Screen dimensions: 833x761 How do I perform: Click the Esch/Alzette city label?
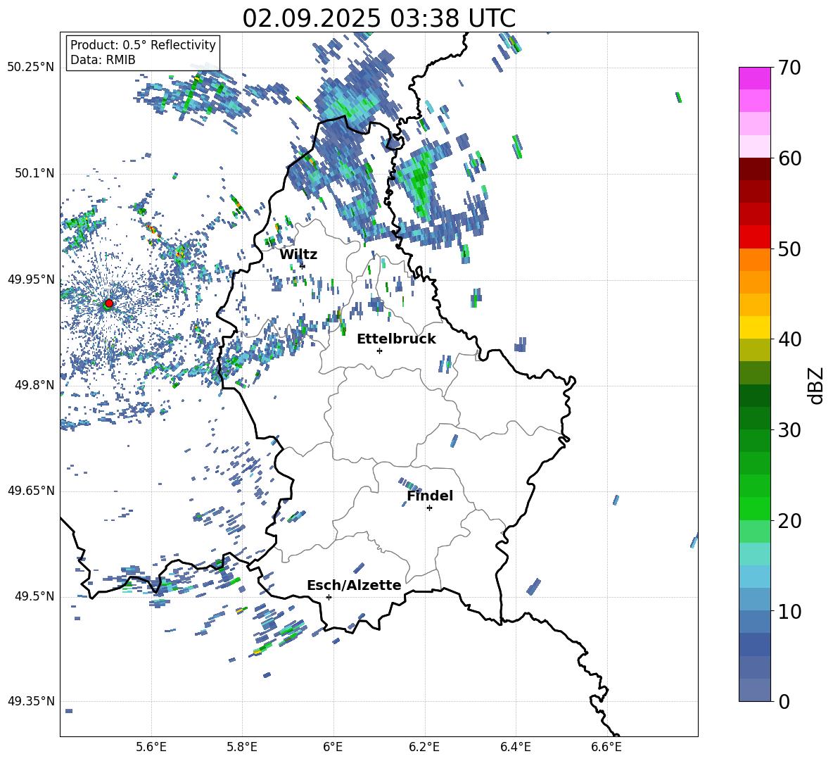[354, 585]
